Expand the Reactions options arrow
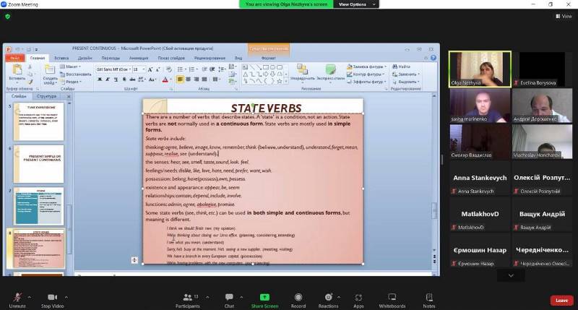 point(339,297)
